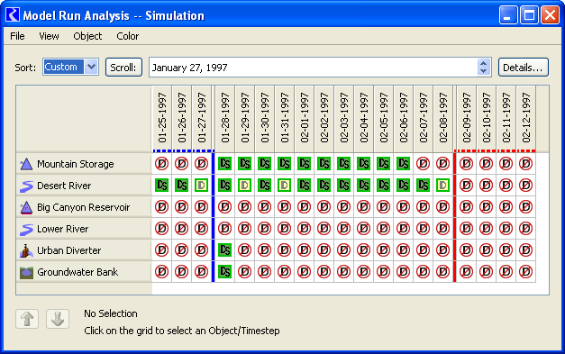
Task: Click the Desert River reach icon
Action: [26, 186]
